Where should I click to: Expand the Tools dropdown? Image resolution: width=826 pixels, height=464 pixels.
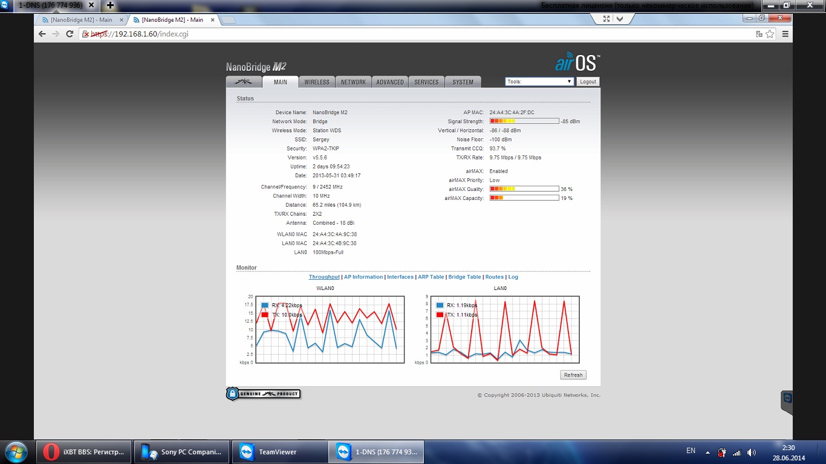coord(539,82)
